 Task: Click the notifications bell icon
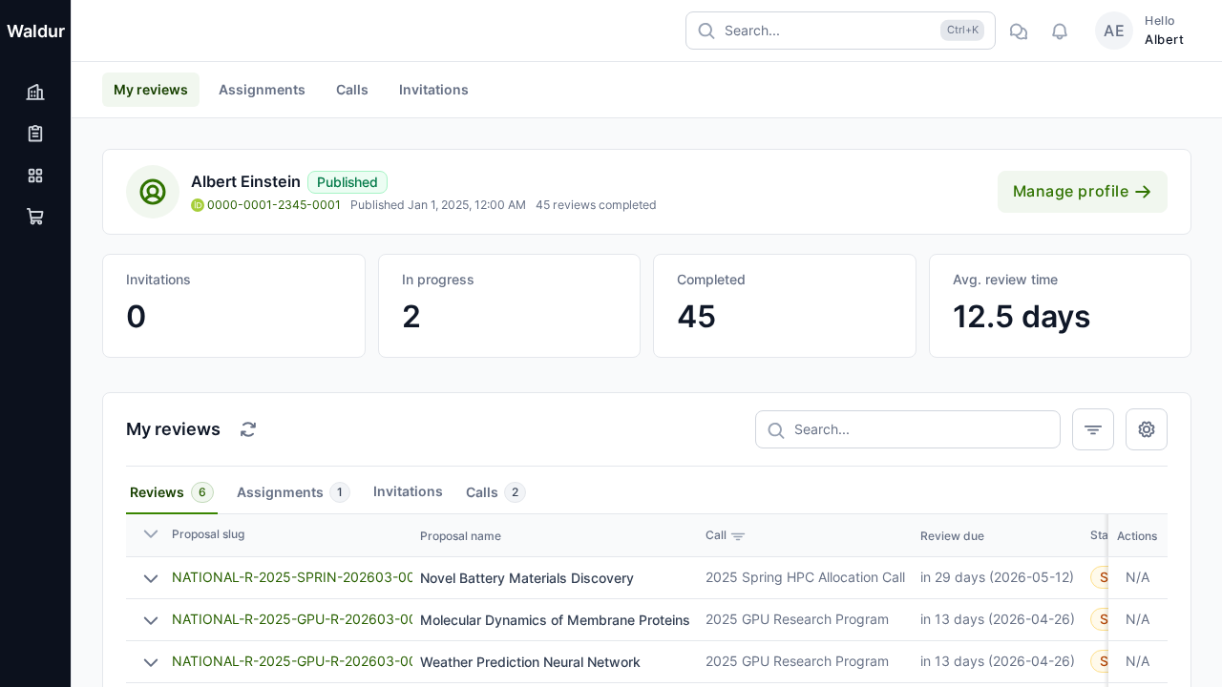click(x=1060, y=31)
